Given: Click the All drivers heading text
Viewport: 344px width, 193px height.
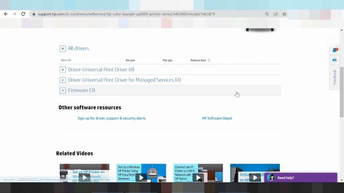Looking at the screenshot, I should tap(78, 48).
